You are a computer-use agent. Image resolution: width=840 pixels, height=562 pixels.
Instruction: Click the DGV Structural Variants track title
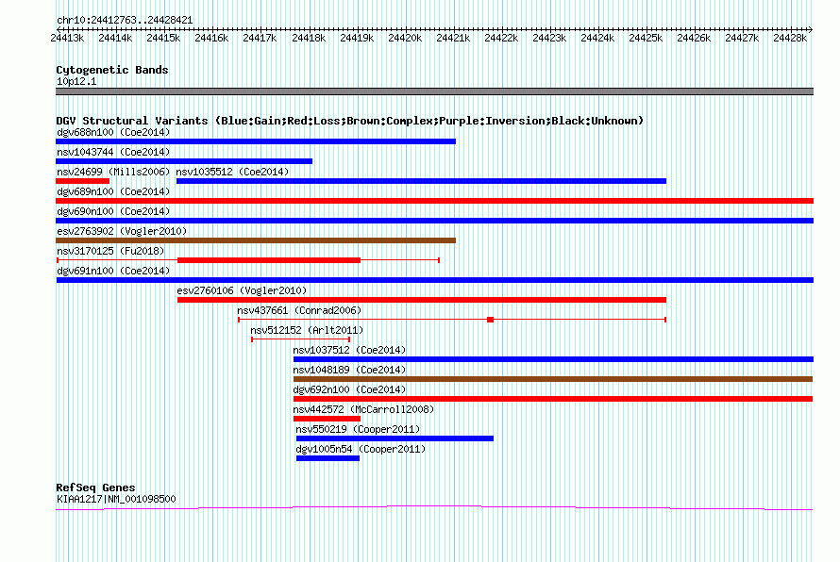pyautogui.click(x=349, y=121)
